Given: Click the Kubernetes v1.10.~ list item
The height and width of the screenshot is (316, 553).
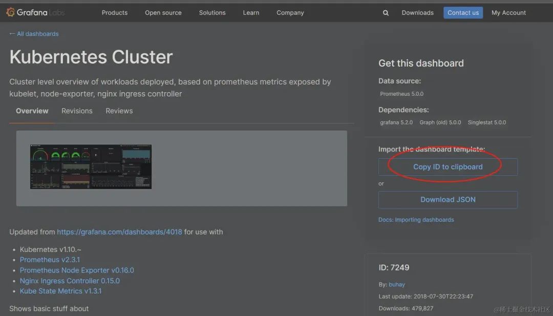Looking at the screenshot, I should point(50,249).
